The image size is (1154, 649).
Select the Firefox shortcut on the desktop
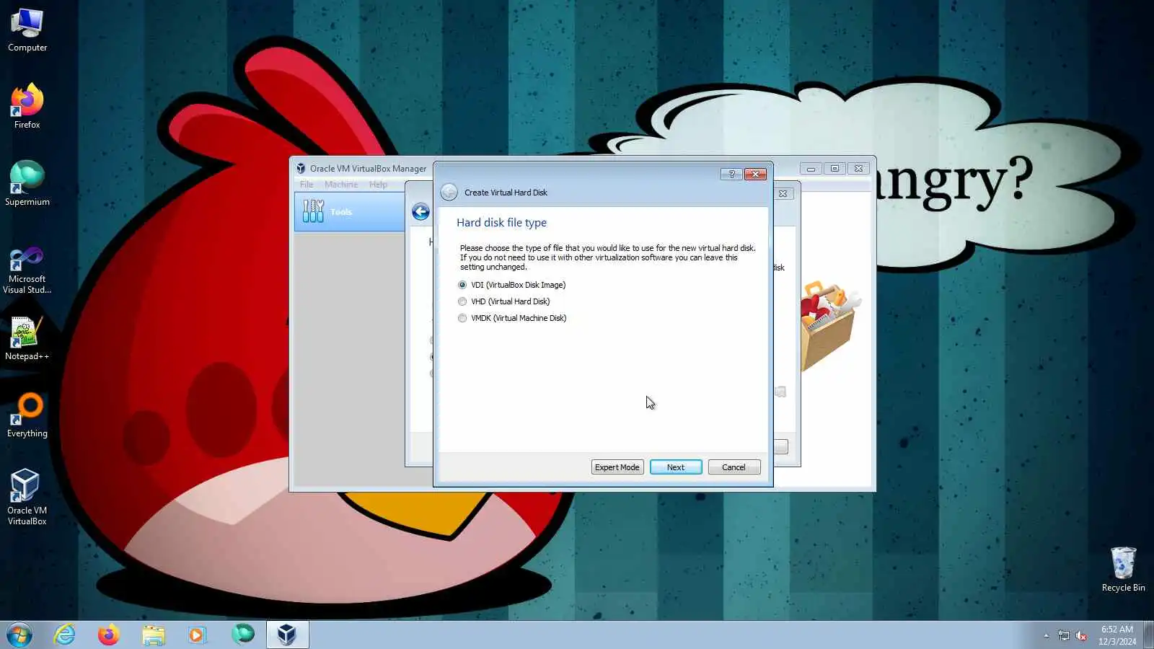click(27, 107)
